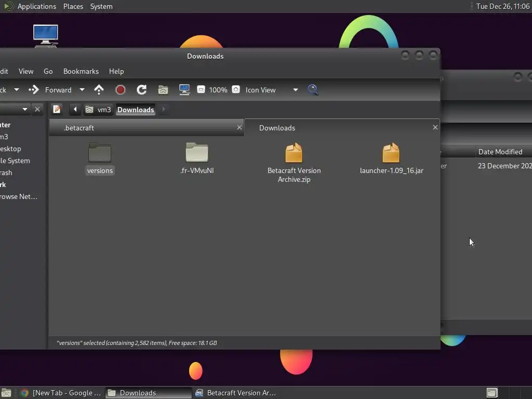The image size is (532, 399).
Task: Switch to the Downloads taskbar item
Action: click(x=148, y=393)
